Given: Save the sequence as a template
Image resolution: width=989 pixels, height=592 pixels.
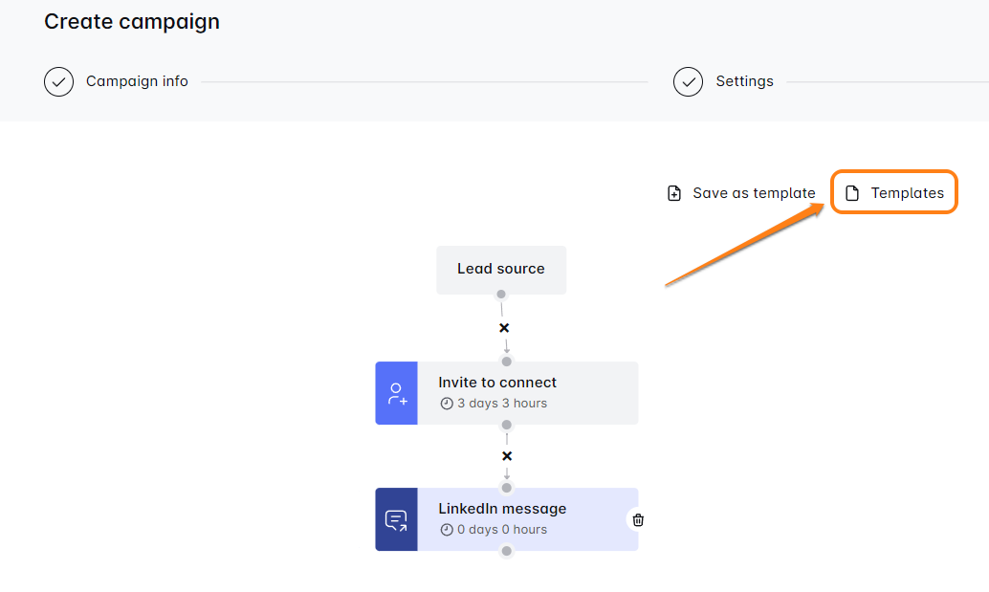Looking at the screenshot, I should click(x=753, y=193).
